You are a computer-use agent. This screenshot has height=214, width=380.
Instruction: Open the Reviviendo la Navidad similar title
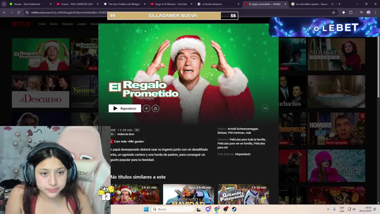[189, 194]
